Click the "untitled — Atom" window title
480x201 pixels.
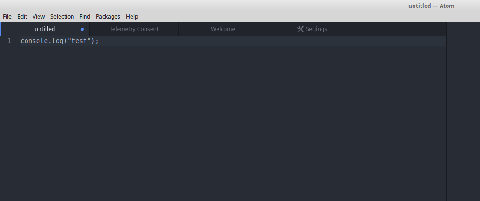[431, 6]
